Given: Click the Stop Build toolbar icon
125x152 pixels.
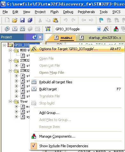Looking at the screenshot, I should [x=38, y=29].
